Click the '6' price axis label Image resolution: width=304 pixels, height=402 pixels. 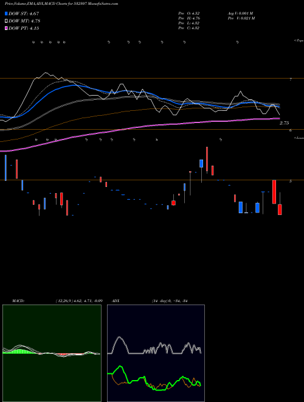(291, 130)
